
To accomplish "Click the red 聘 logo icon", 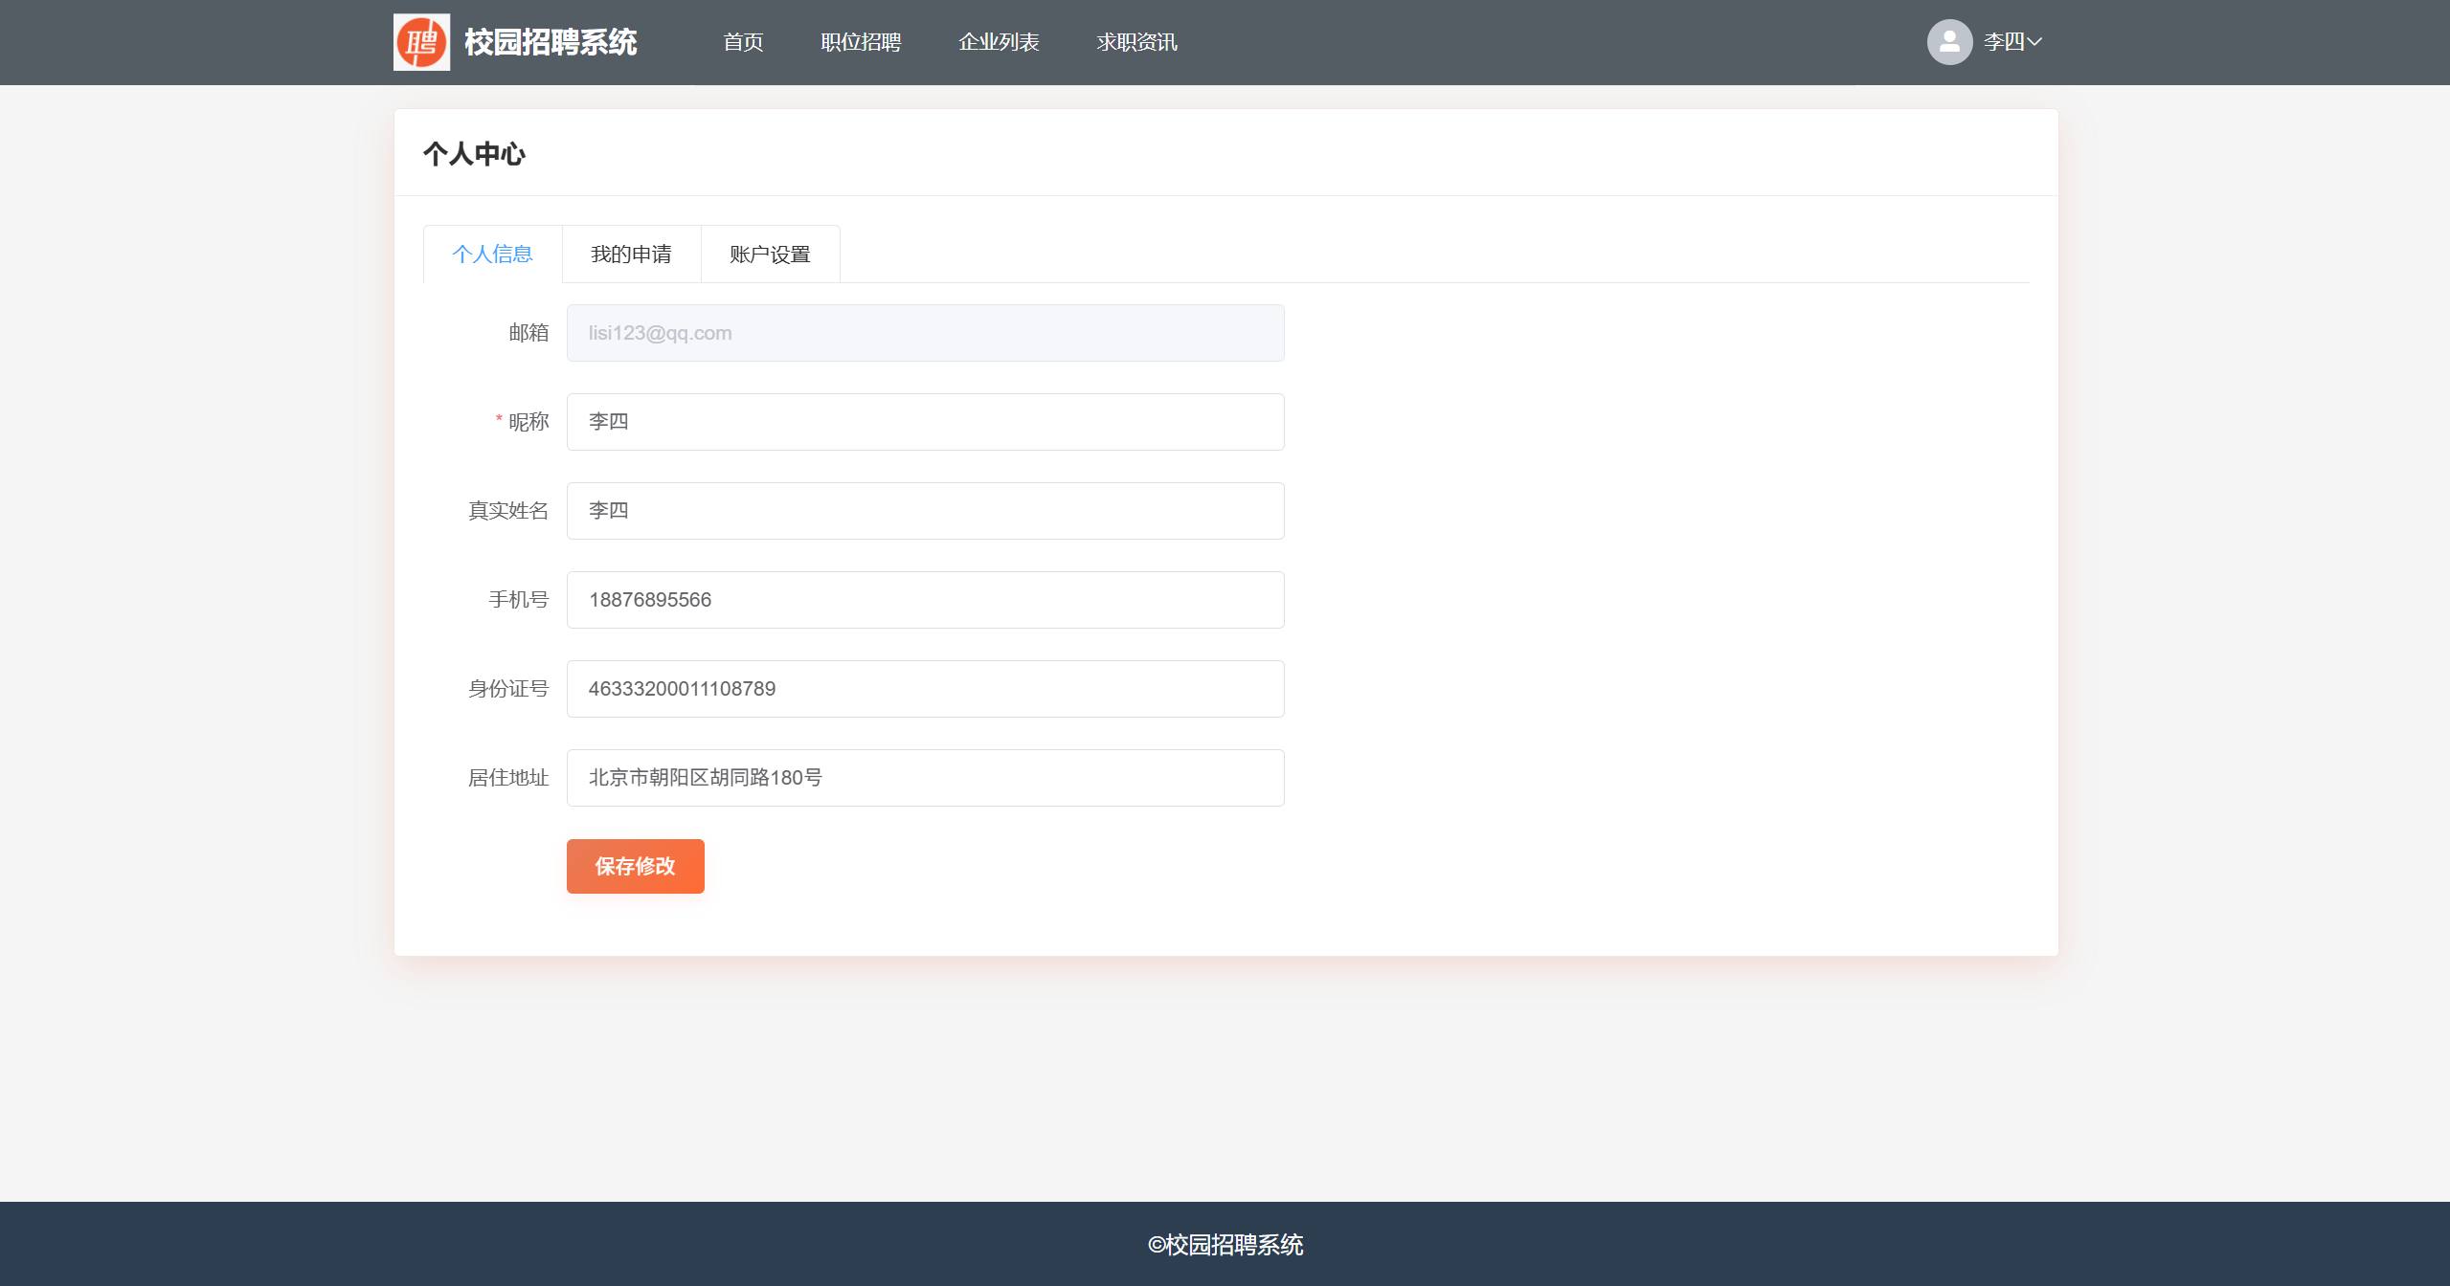I will click(421, 42).
